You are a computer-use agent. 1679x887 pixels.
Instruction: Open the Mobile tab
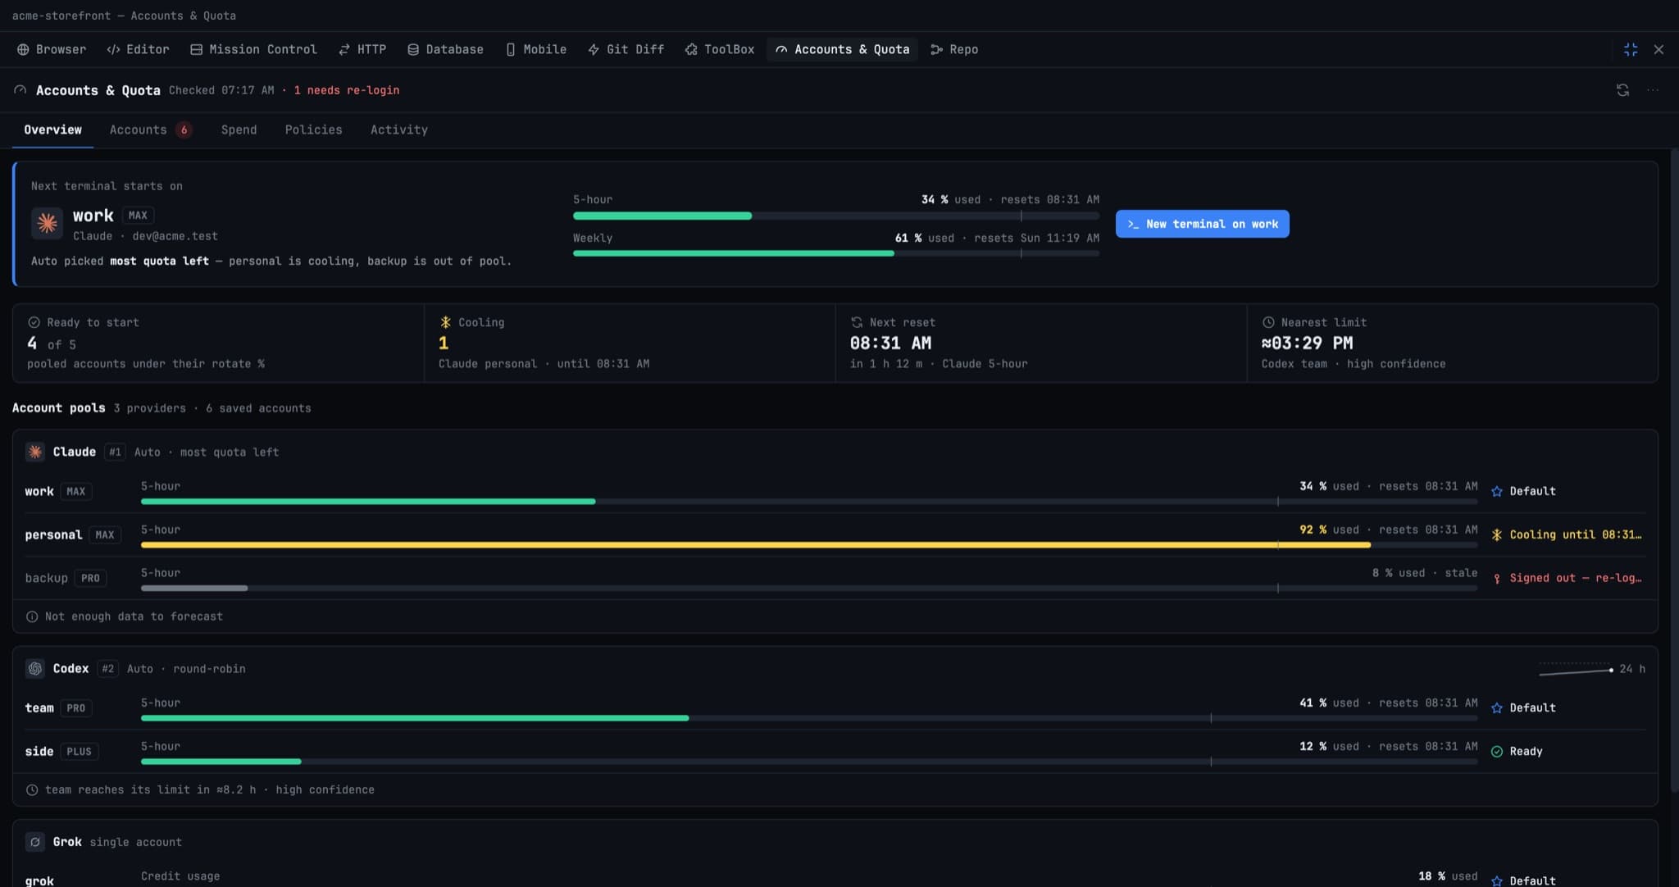coord(536,49)
